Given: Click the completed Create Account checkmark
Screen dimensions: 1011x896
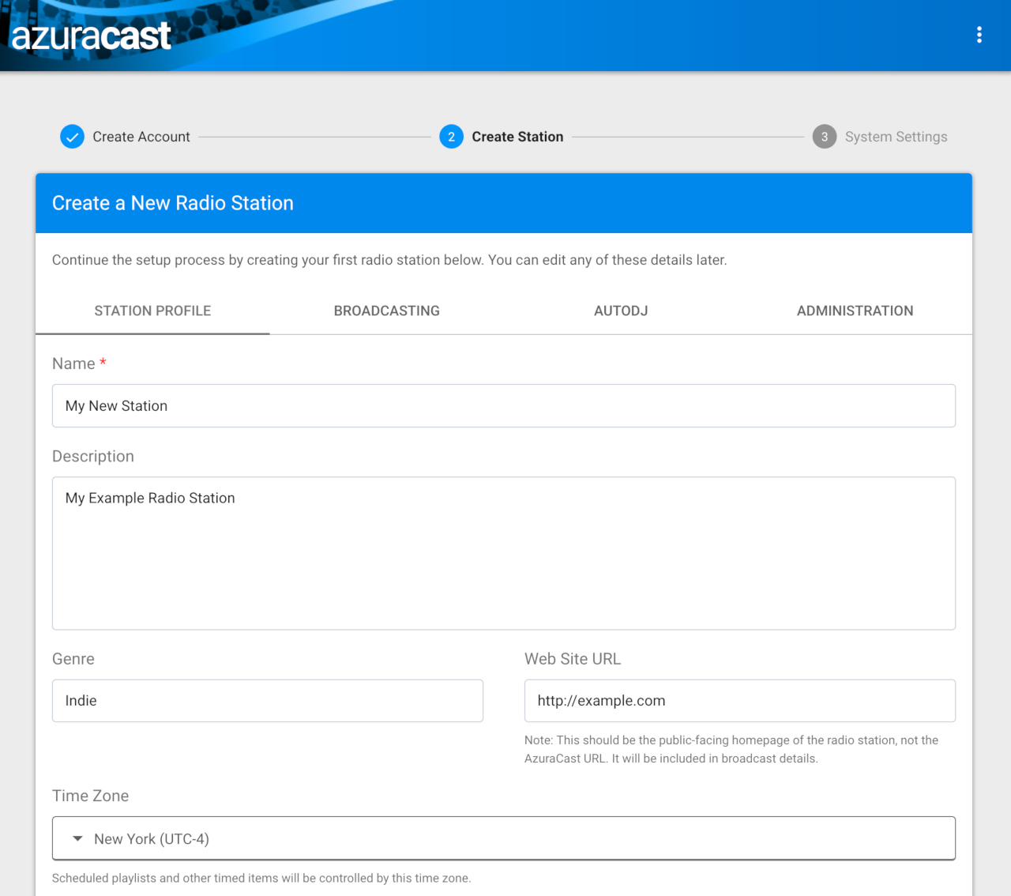Looking at the screenshot, I should point(72,136).
